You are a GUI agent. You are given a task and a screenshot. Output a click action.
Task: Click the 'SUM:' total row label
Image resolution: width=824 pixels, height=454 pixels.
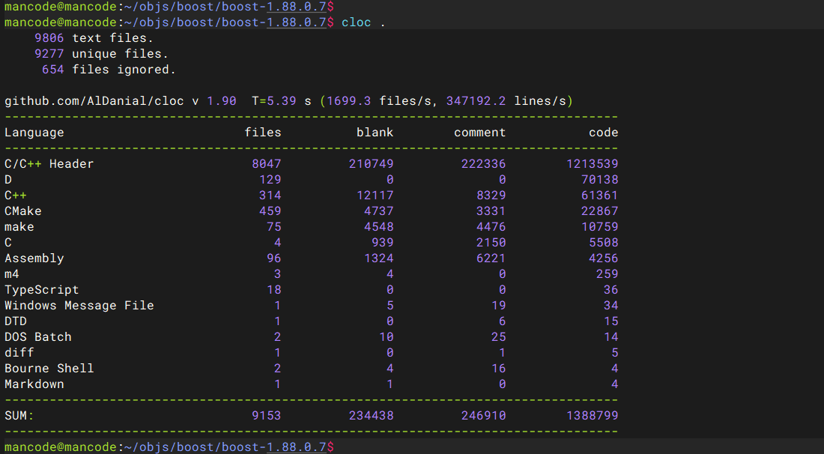click(19, 415)
